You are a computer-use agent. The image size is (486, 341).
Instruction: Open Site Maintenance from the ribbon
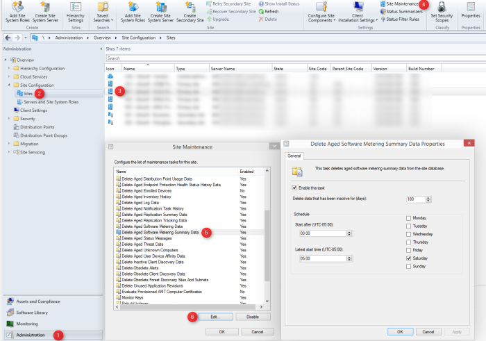[399, 3]
